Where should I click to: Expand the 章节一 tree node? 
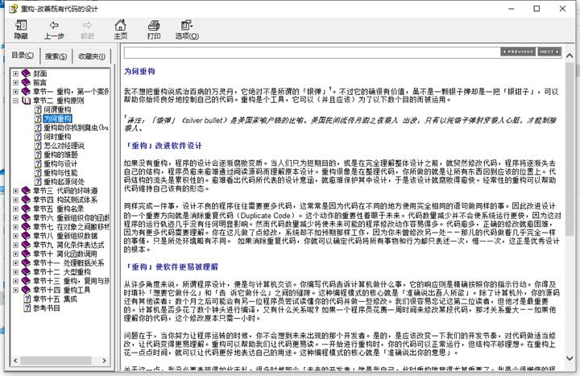(15, 91)
